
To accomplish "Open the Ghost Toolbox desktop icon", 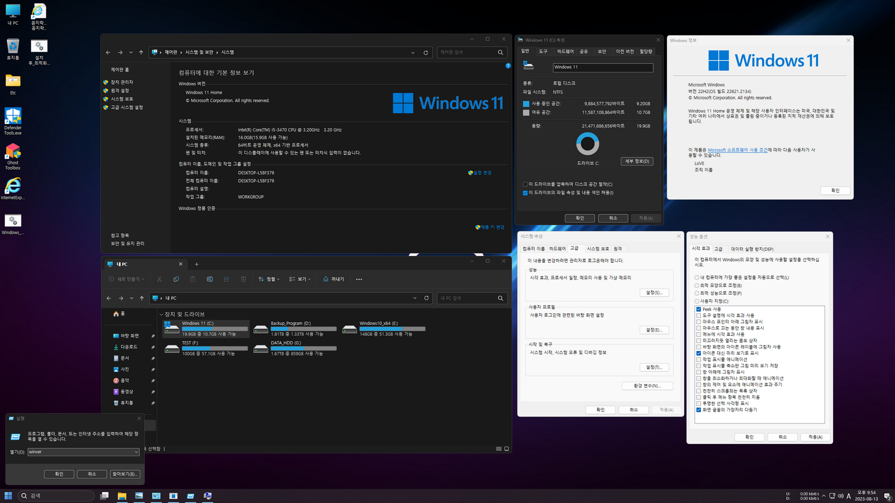I will (x=13, y=157).
